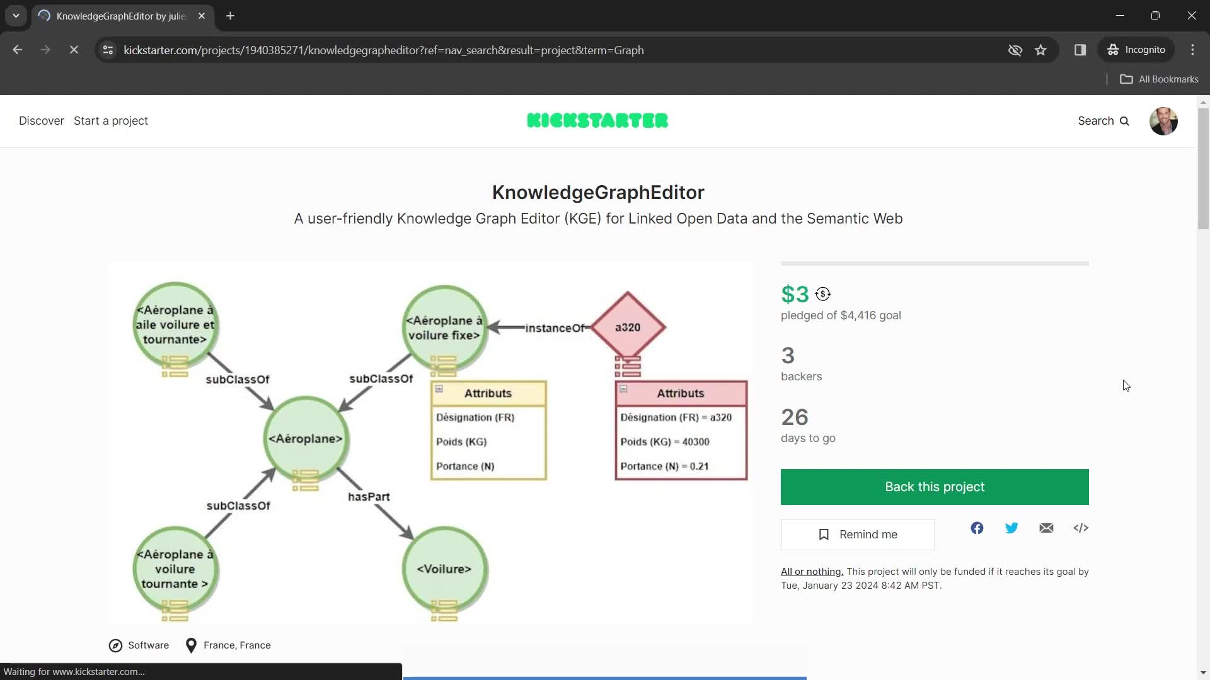The image size is (1210, 680).
Task: Toggle the bookmark star icon
Action: (1042, 50)
